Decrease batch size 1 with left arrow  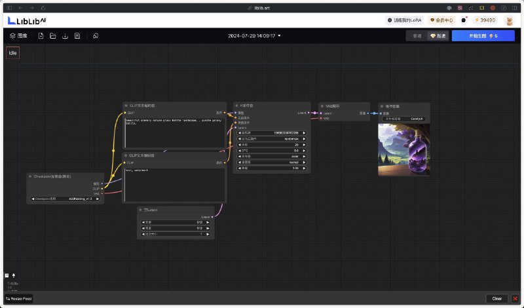(x=143, y=234)
